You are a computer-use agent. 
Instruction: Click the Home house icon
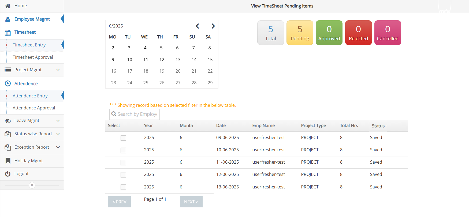pos(8,6)
